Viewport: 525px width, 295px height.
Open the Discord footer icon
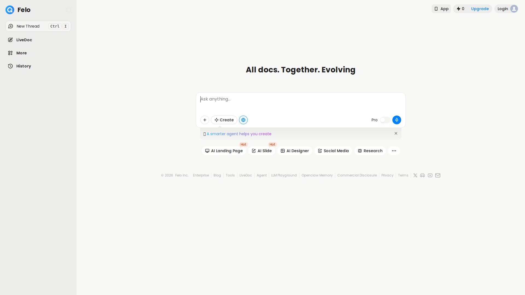(x=422, y=175)
